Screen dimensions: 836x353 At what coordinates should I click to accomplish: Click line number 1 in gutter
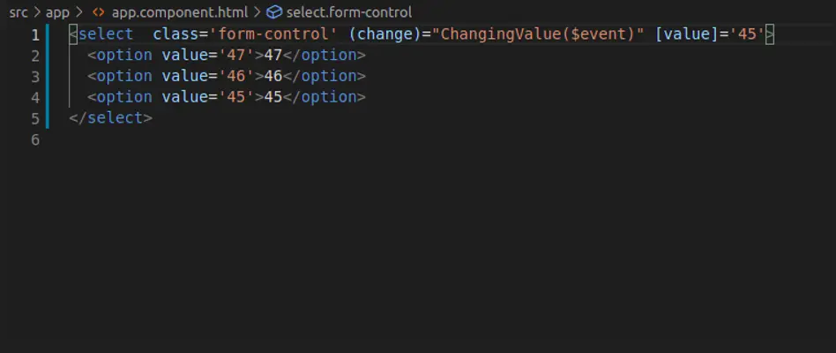point(35,35)
